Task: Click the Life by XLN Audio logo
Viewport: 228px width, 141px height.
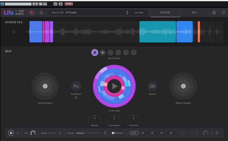Action: click(x=14, y=12)
